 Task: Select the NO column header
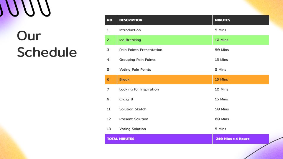(110, 20)
